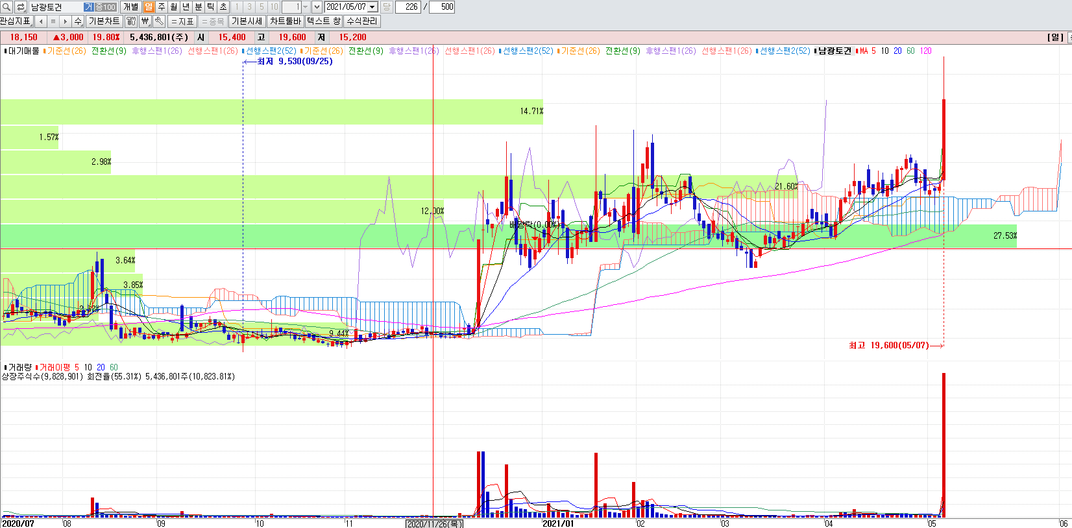
Task: Click the swap/rotate stock icon
Action: pyautogui.click(x=21, y=6)
